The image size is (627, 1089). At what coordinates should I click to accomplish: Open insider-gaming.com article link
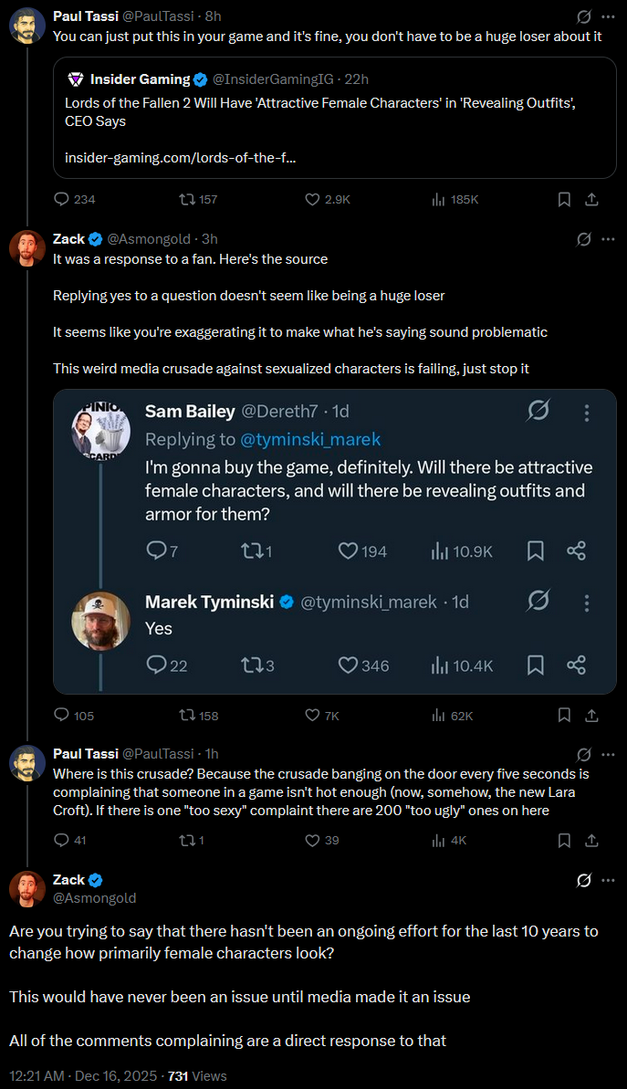(180, 158)
